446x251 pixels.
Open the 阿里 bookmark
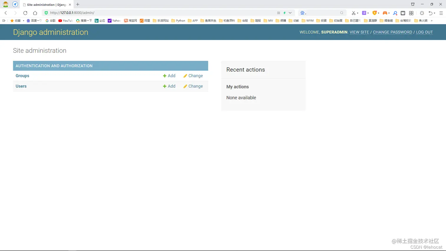pyautogui.click(x=145, y=21)
